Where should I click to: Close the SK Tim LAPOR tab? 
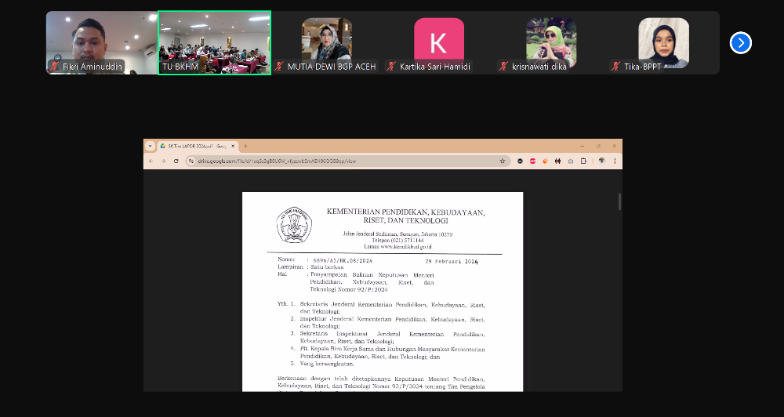point(233,146)
